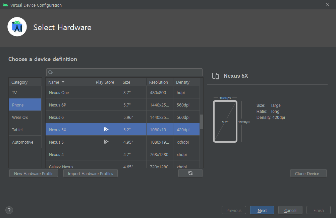Sort by Name column header arrow
The image size is (336, 218).
63,82
